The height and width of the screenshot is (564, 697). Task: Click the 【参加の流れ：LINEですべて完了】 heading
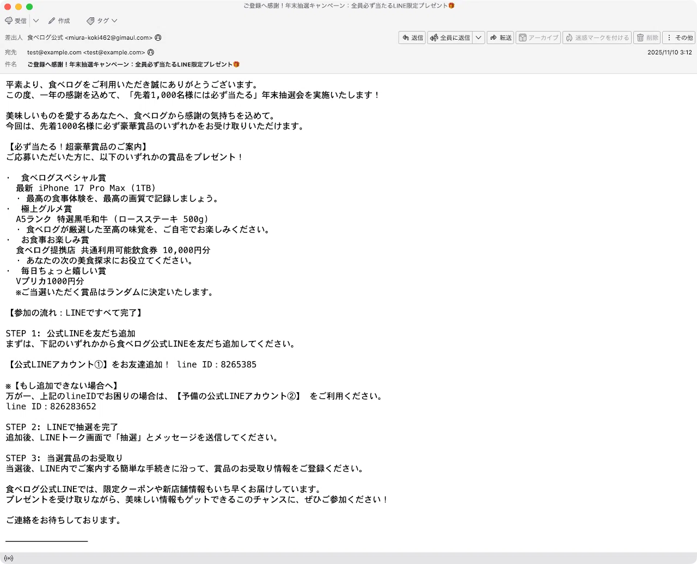point(76,313)
